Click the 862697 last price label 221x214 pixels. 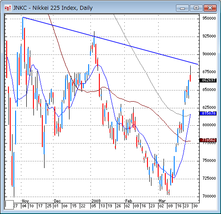(209, 80)
